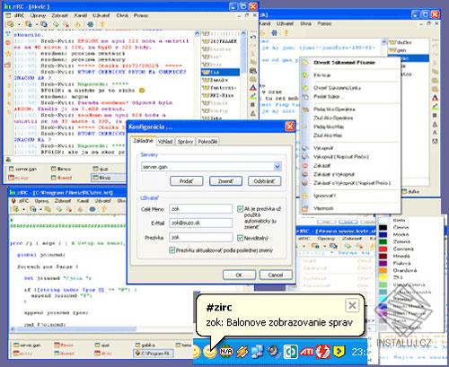
Task: Toggle the 'Ak je prezívka už použitá' checkbox
Action: point(240,209)
